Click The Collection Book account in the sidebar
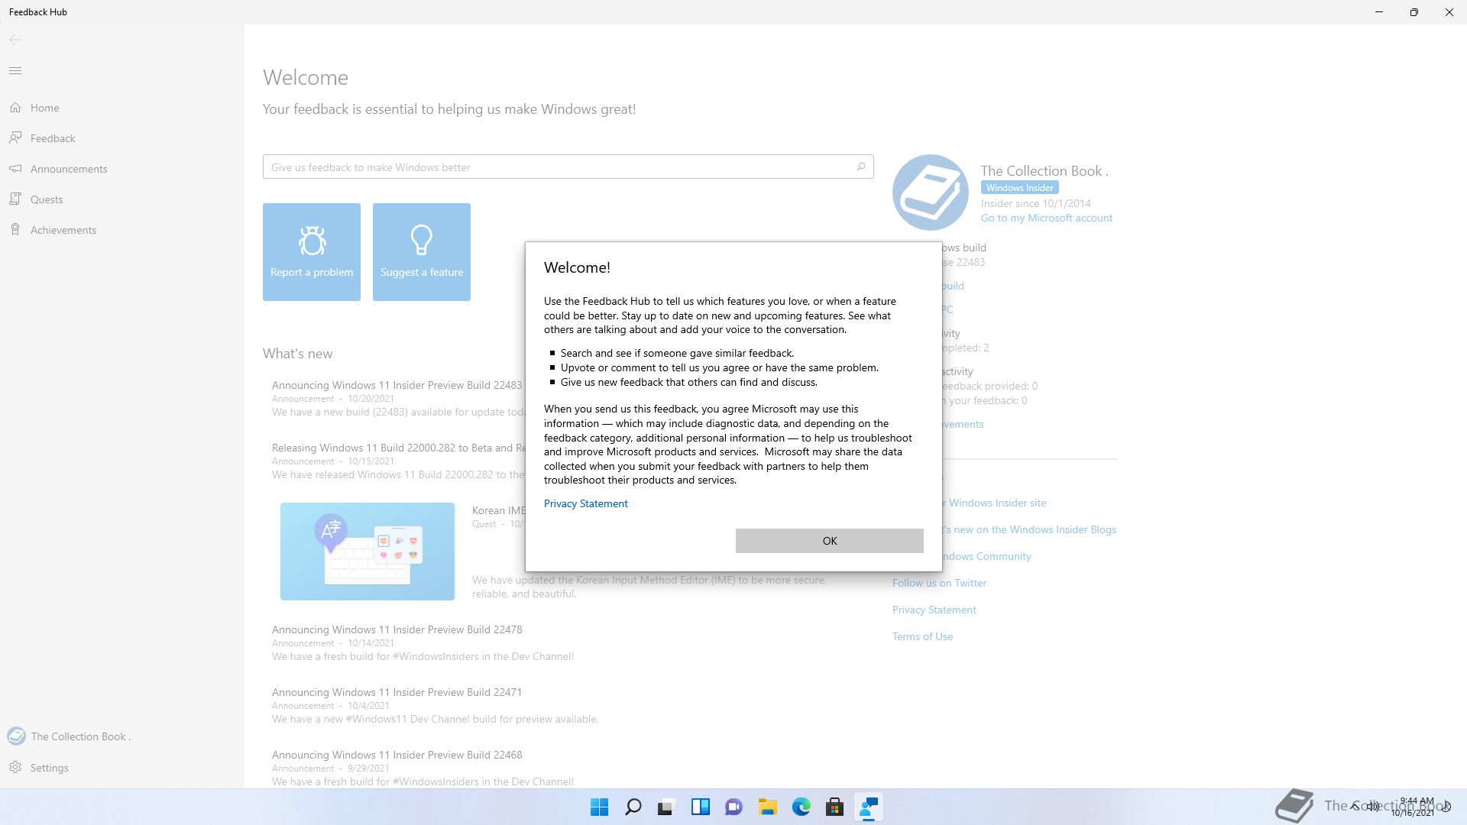This screenshot has width=1467, height=825. [x=122, y=736]
